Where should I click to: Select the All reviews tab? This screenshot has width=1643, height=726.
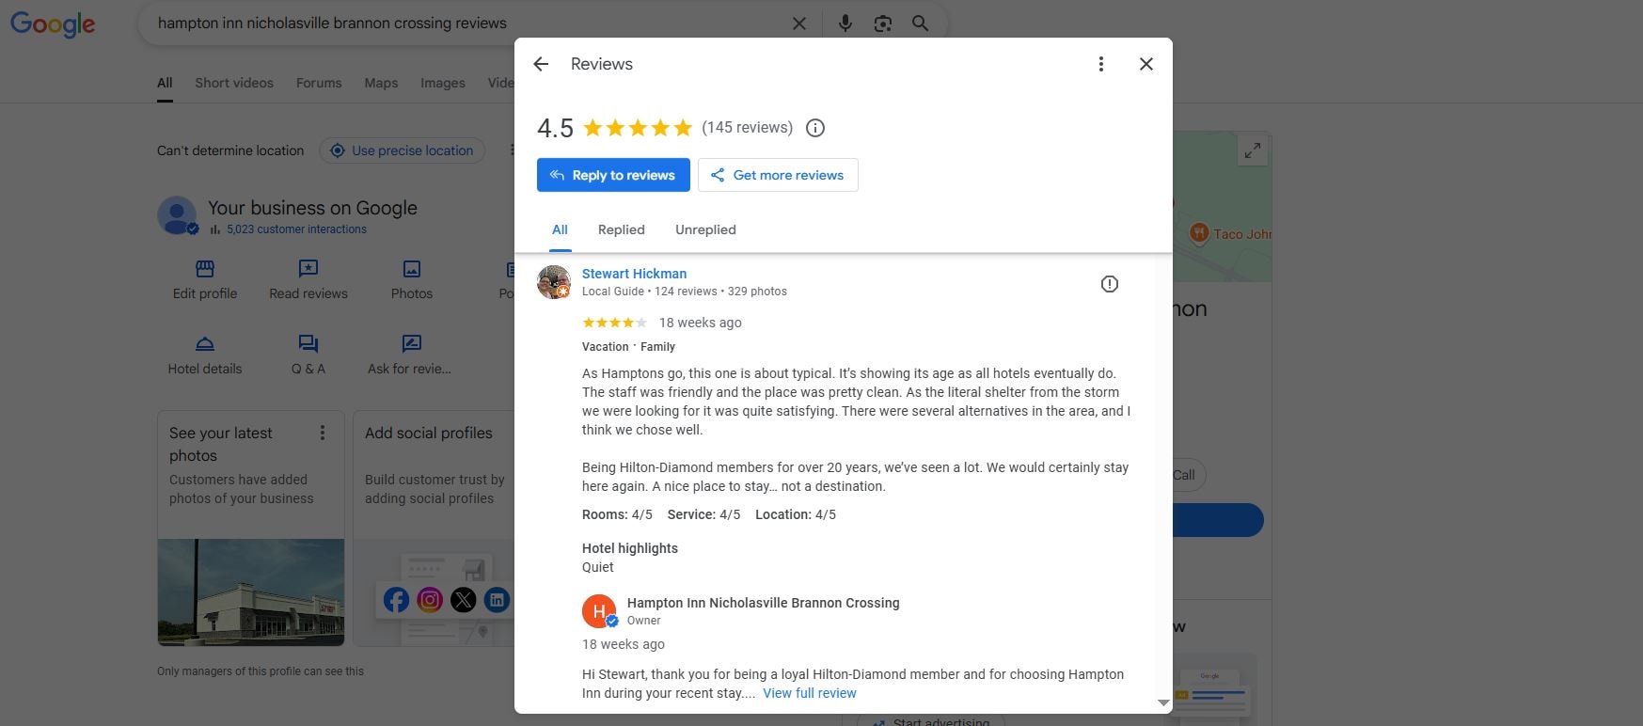click(x=560, y=229)
